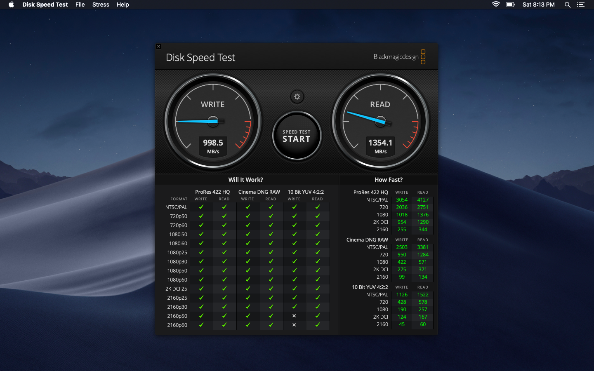Click the Disk Speed Test window title
The height and width of the screenshot is (371, 594).
pyautogui.click(x=200, y=58)
